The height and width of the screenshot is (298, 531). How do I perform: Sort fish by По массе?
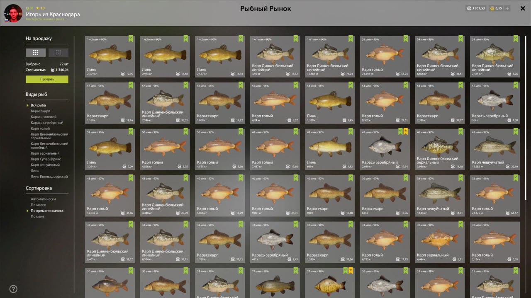point(38,205)
